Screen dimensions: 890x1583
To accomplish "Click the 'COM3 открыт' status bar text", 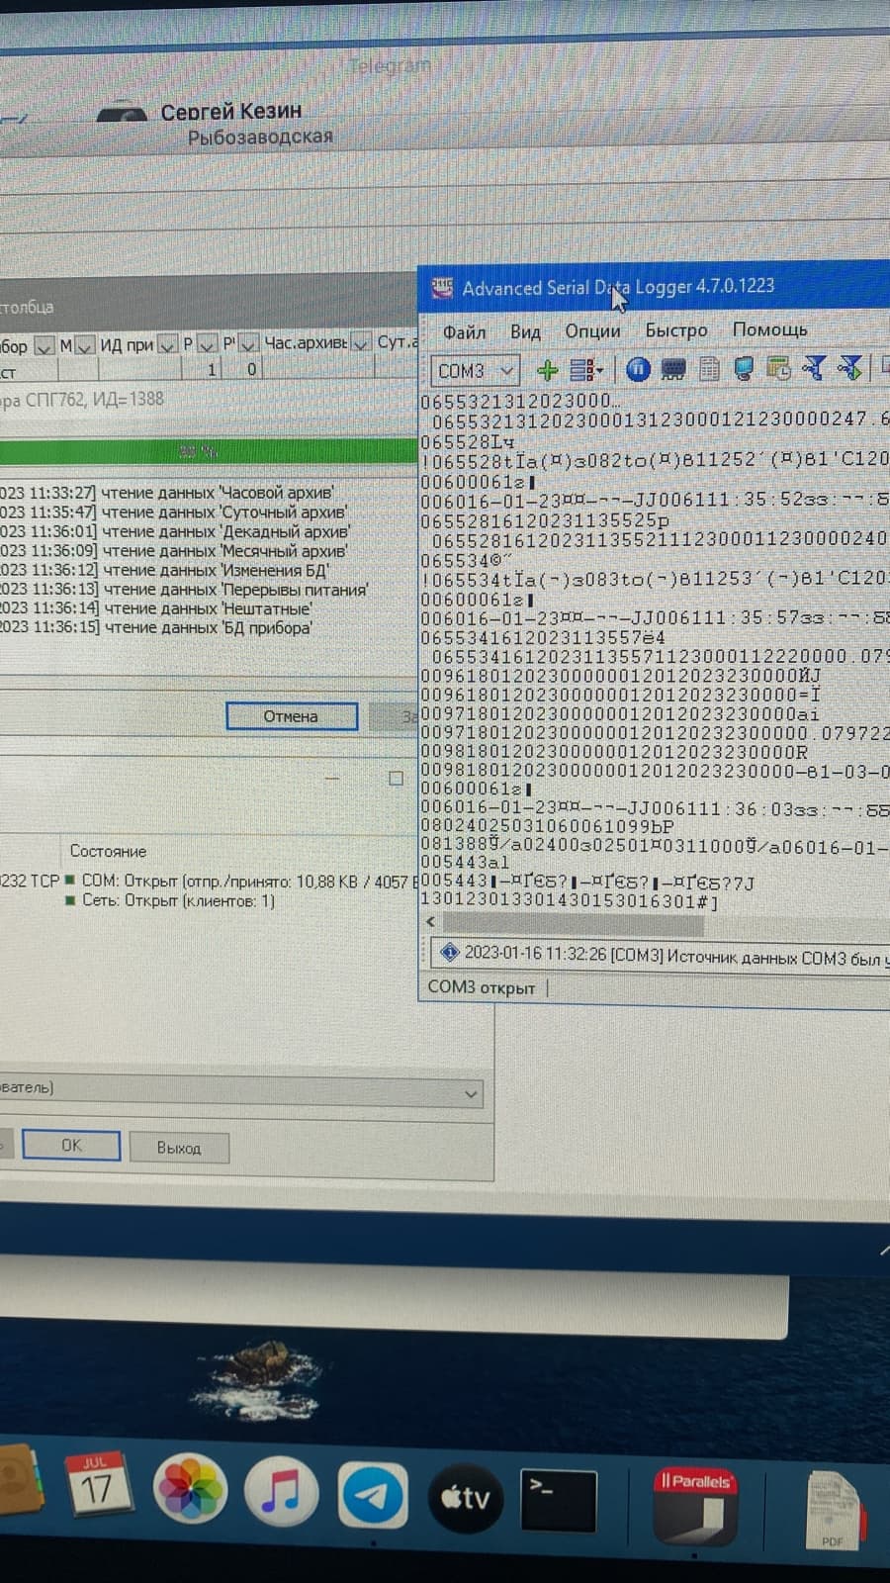I will click(x=481, y=987).
